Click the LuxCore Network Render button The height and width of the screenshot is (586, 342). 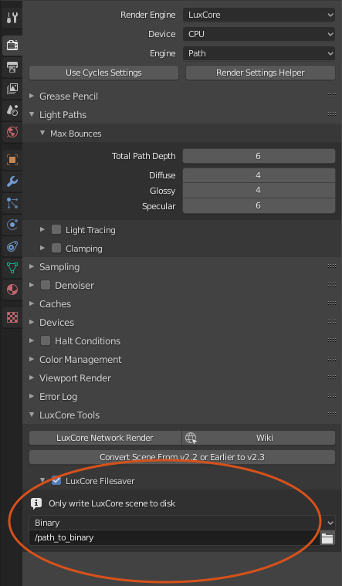pos(105,438)
